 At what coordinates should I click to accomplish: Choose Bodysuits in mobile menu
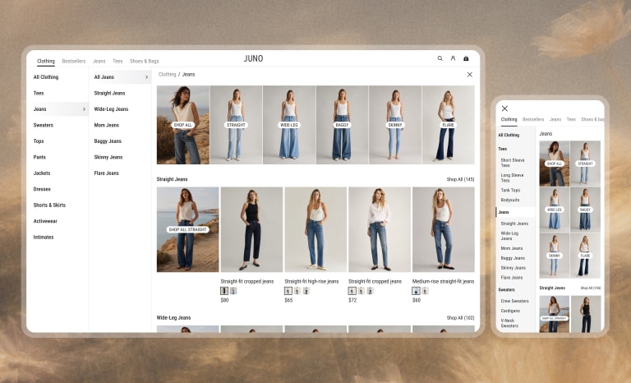coord(510,201)
